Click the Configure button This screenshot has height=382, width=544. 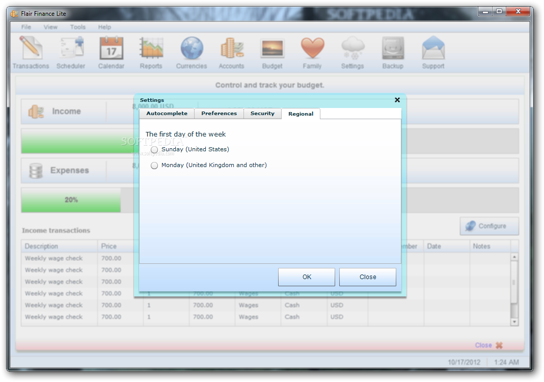[x=489, y=226]
